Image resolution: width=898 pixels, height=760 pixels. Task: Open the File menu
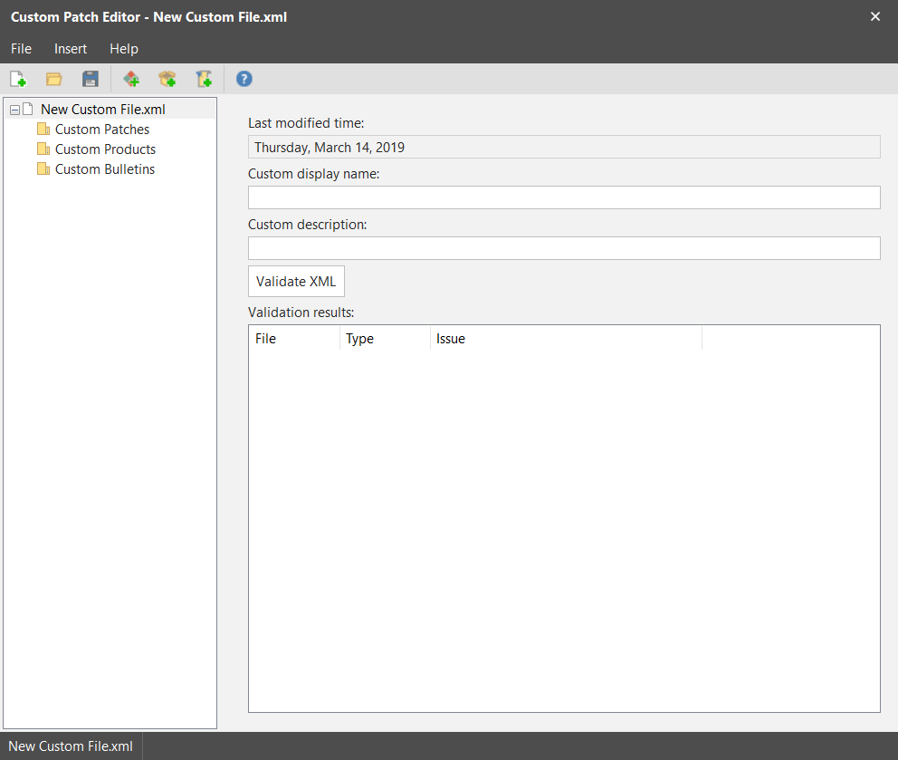(21, 49)
